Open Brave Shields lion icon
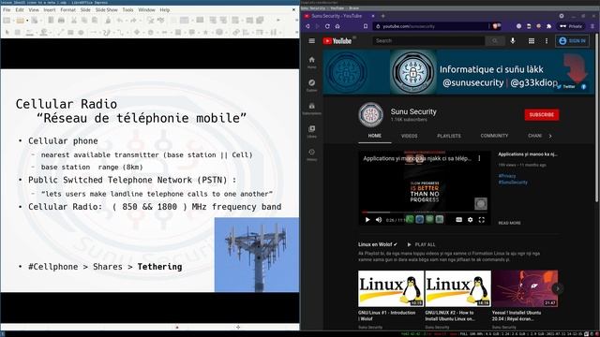Screen dimensions: 600x337 click(496, 26)
